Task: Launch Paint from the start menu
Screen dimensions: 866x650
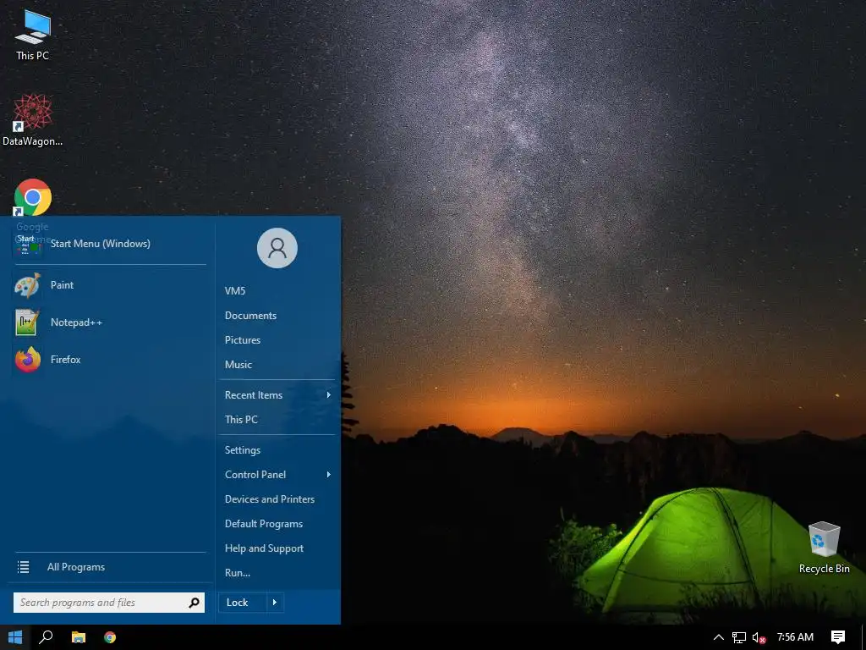Action: (x=109, y=285)
